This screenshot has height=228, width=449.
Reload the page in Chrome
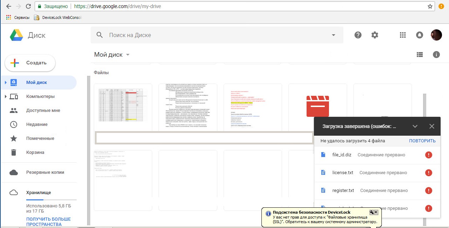(28, 6)
